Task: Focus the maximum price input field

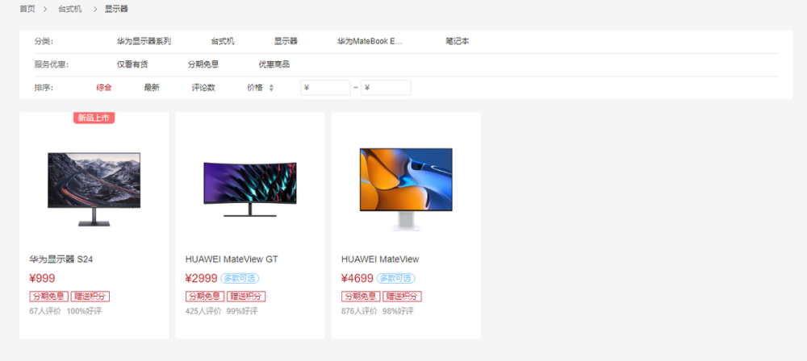Action: click(386, 88)
